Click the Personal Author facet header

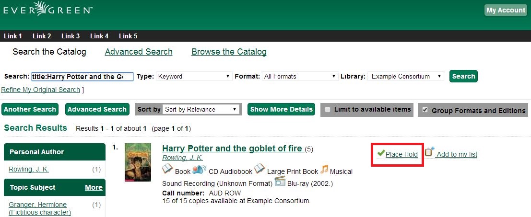55,152
